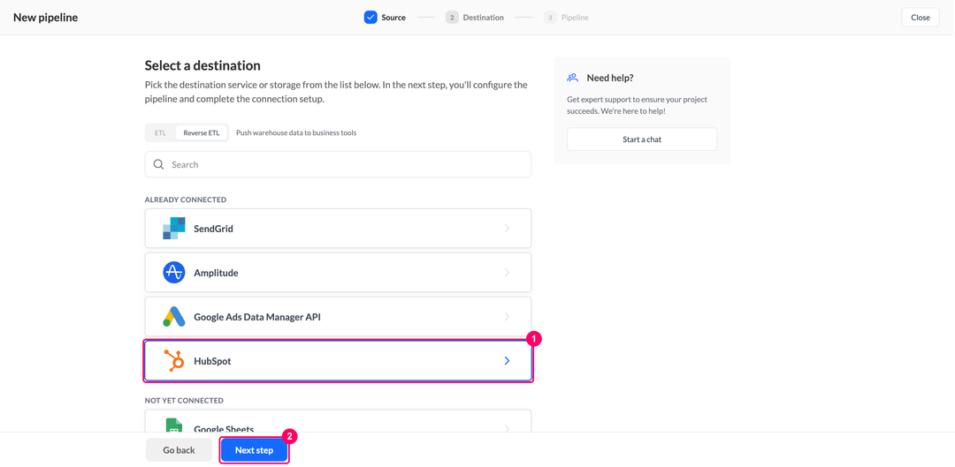This screenshot has width=955, height=467.
Task: Click the Go back button
Action: [179, 450]
